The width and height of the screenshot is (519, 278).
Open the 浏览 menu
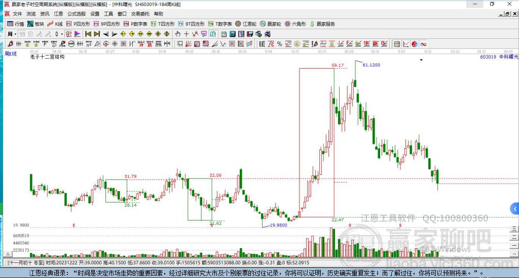click(x=31, y=14)
